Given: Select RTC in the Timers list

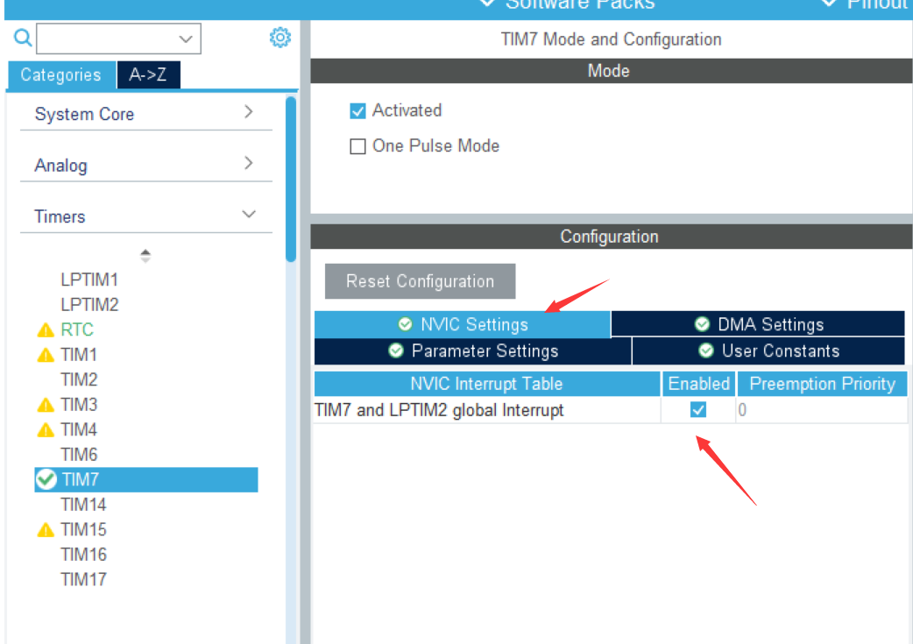Looking at the screenshot, I should (x=77, y=330).
